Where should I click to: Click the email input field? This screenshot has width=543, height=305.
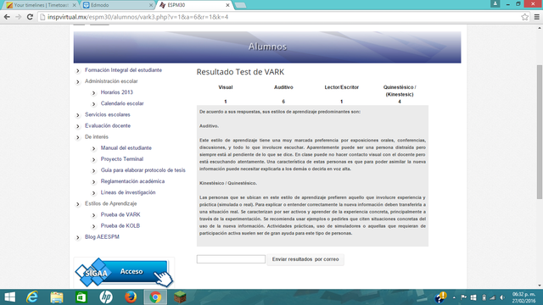tap(231, 259)
